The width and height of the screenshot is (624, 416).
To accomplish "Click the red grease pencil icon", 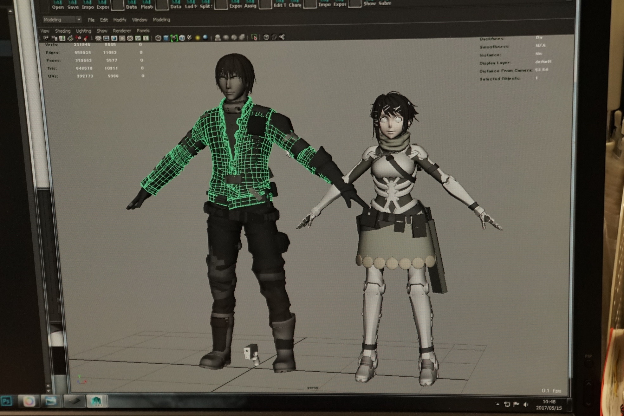I will [86, 38].
